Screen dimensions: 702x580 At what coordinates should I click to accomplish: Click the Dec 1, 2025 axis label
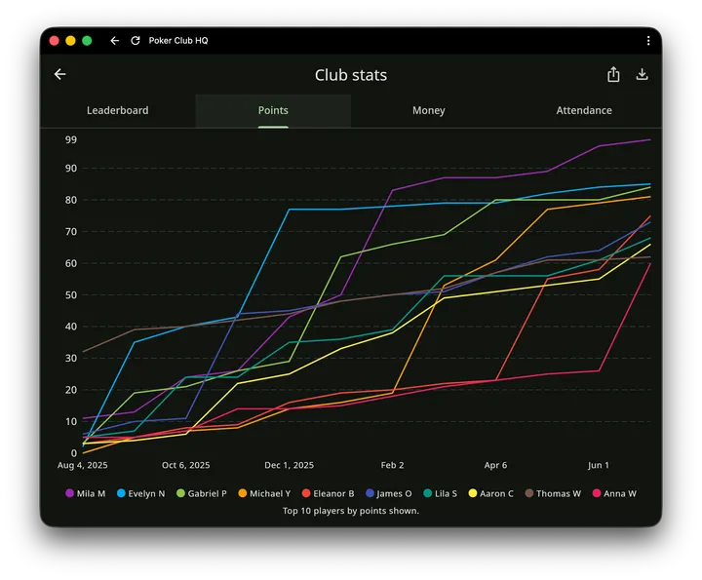(x=290, y=465)
